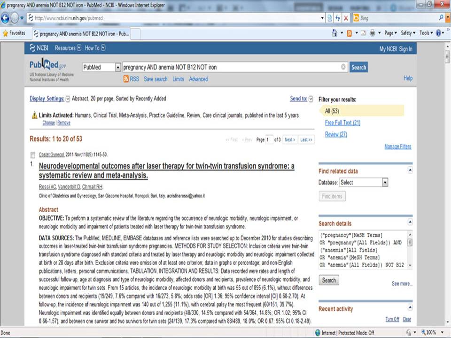Click the browser Forward arrow button
The width and height of the screenshot is (451, 338).
coord(15,18)
